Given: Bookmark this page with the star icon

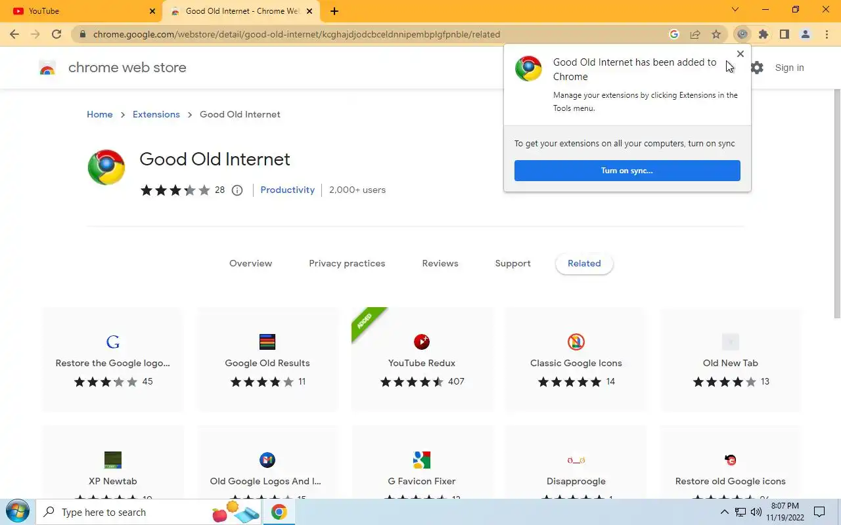Looking at the screenshot, I should pyautogui.click(x=716, y=34).
